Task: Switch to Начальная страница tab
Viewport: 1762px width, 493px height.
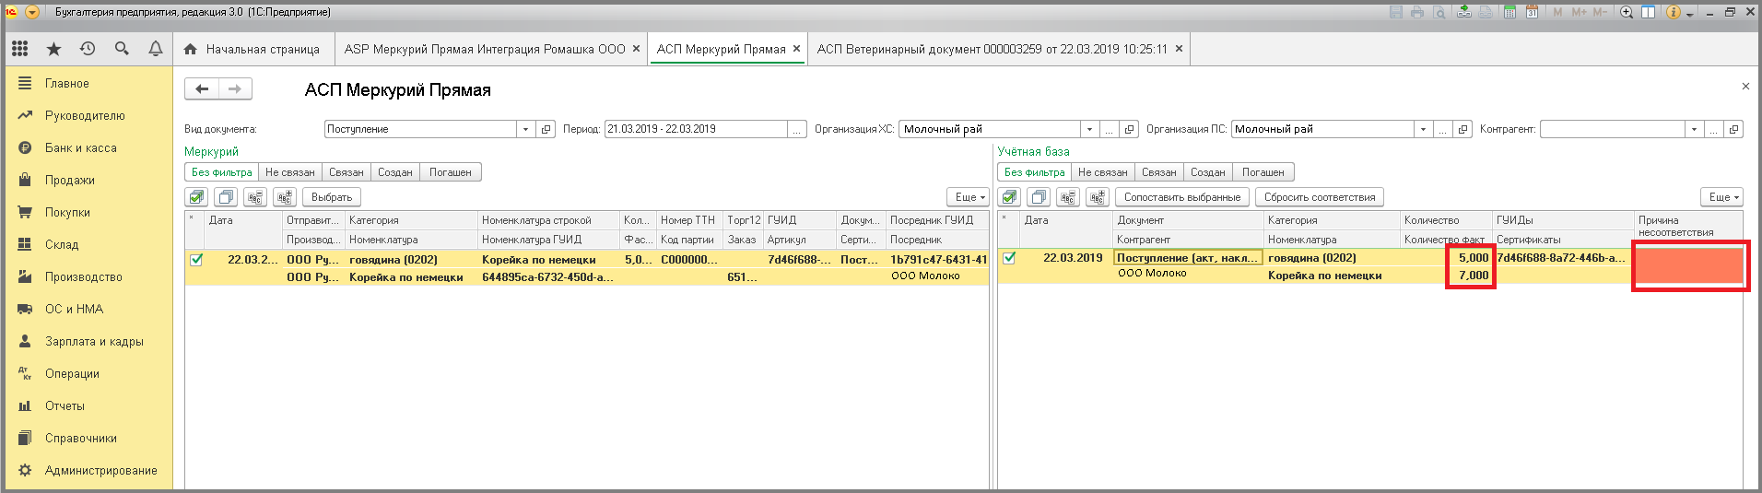Action: [253, 49]
